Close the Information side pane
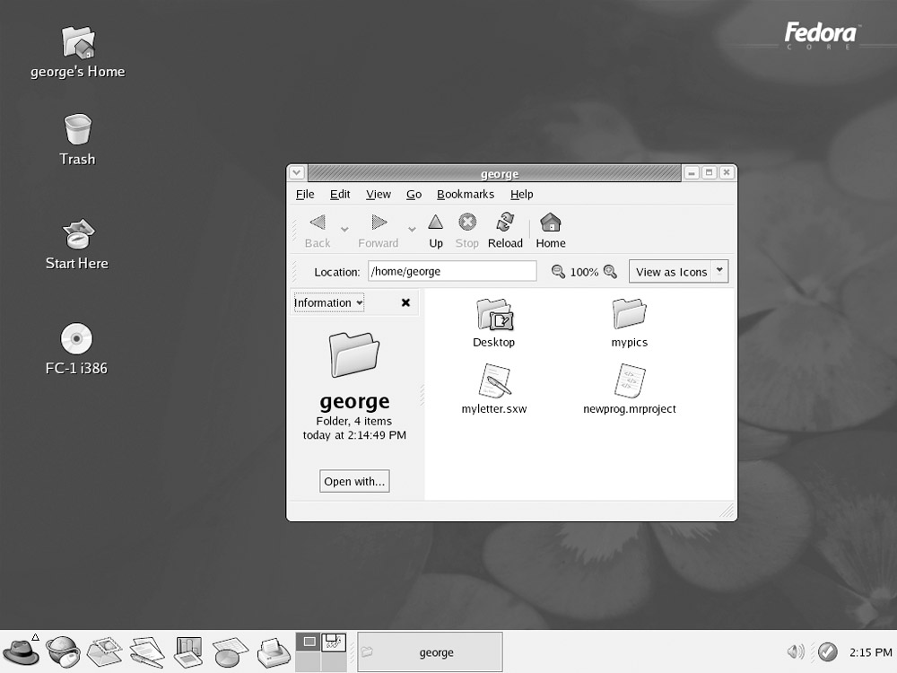The width and height of the screenshot is (897, 673). 405,303
